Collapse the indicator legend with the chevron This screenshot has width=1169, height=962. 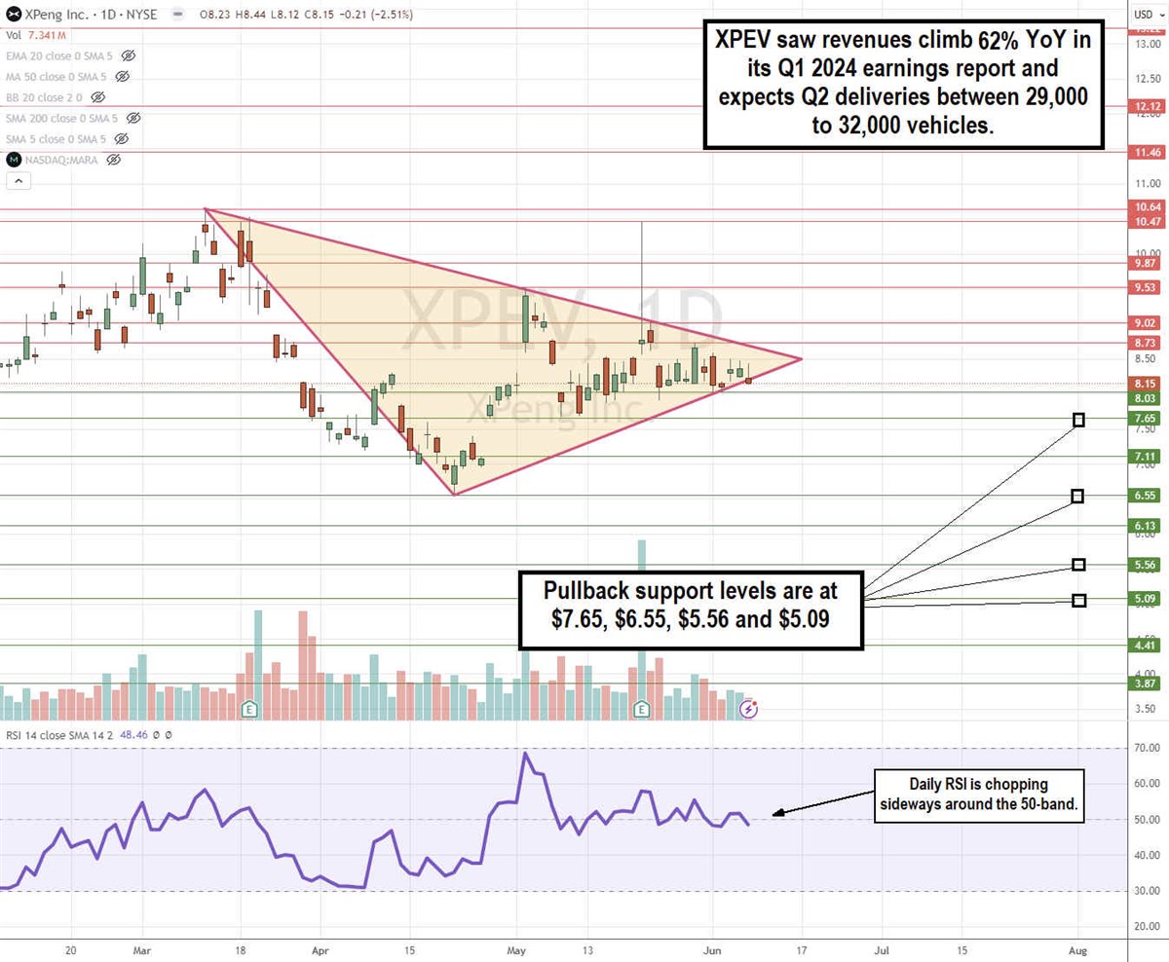tap(17, 180)
